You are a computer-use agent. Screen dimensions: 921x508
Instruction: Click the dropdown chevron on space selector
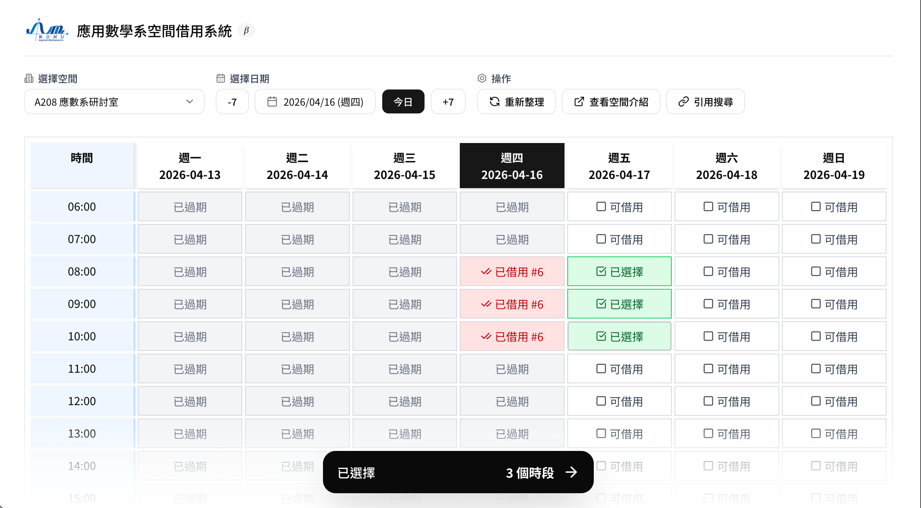tap(190, 102)
